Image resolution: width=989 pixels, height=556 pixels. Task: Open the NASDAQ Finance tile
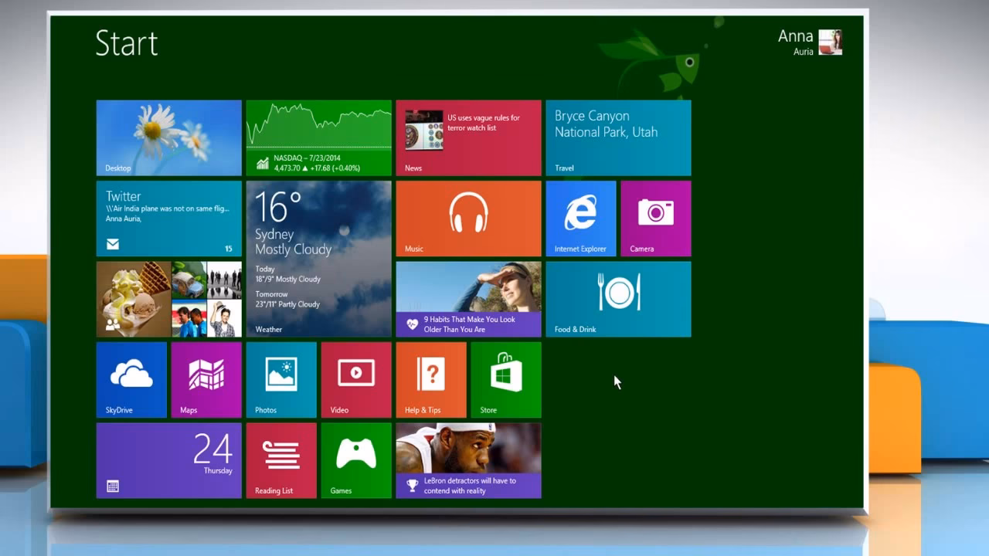point(318,137)
